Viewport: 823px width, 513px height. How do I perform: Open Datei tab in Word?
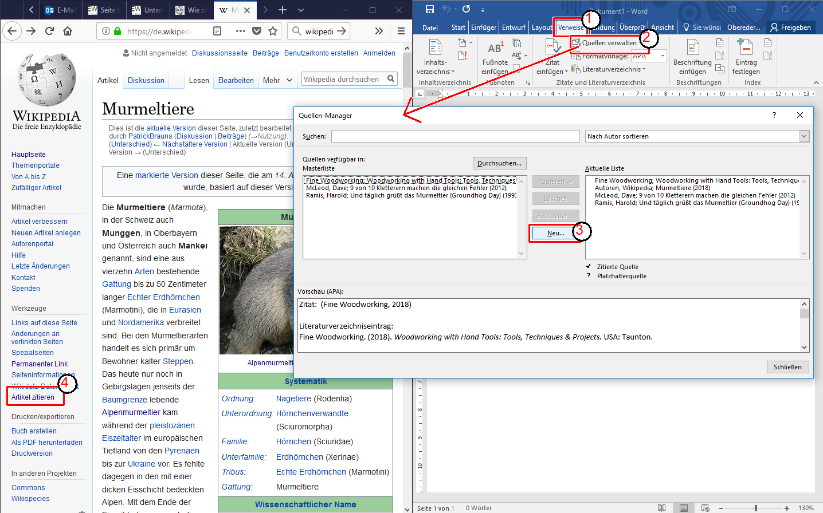coord(430,27)
